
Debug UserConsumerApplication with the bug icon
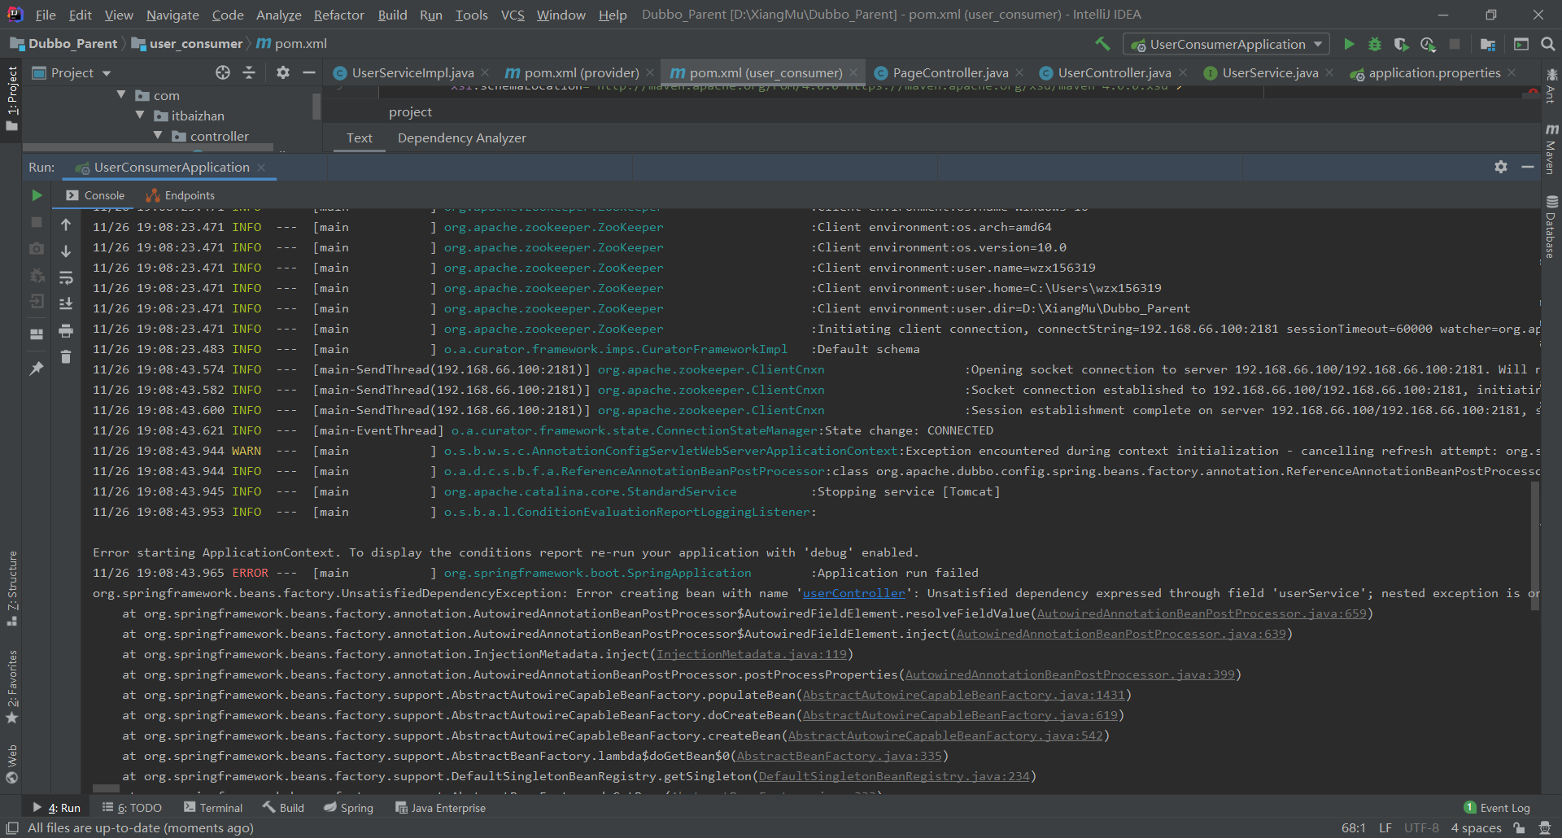[1375, 44]
